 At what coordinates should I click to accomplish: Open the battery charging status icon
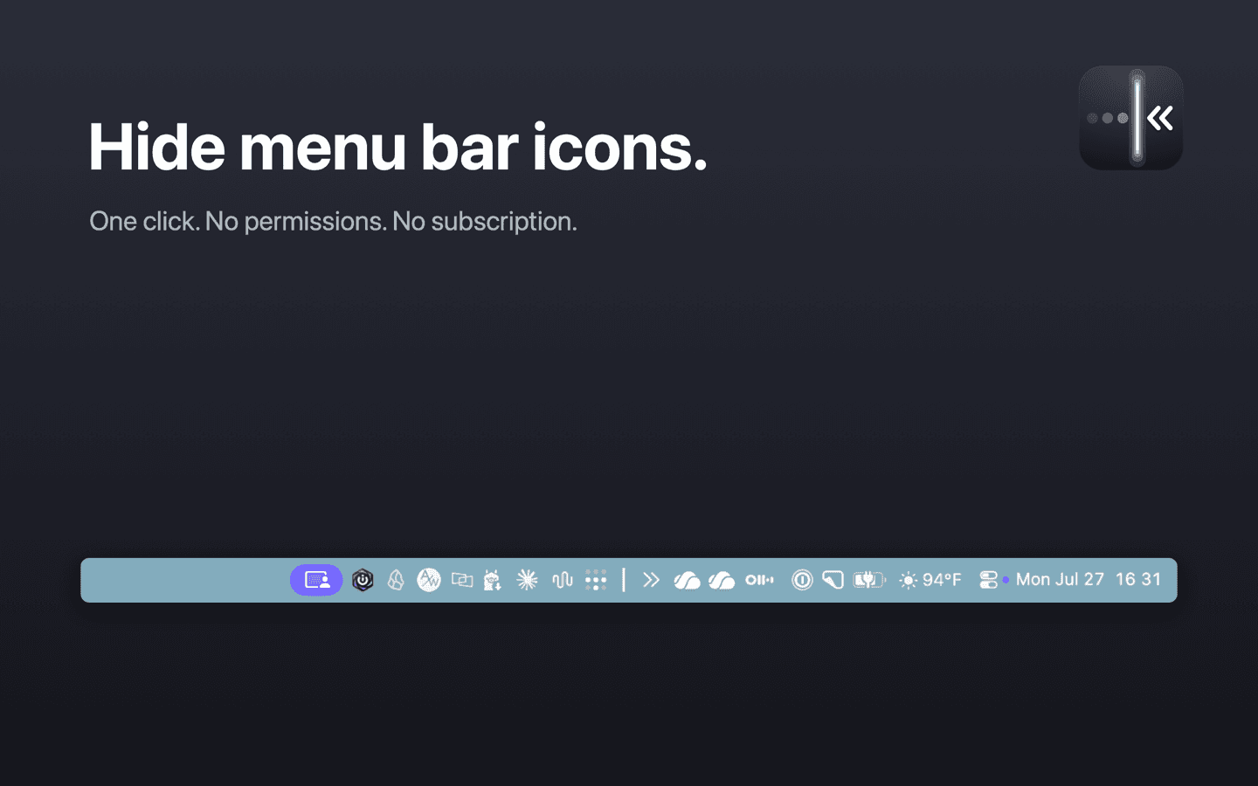(869, 580)
